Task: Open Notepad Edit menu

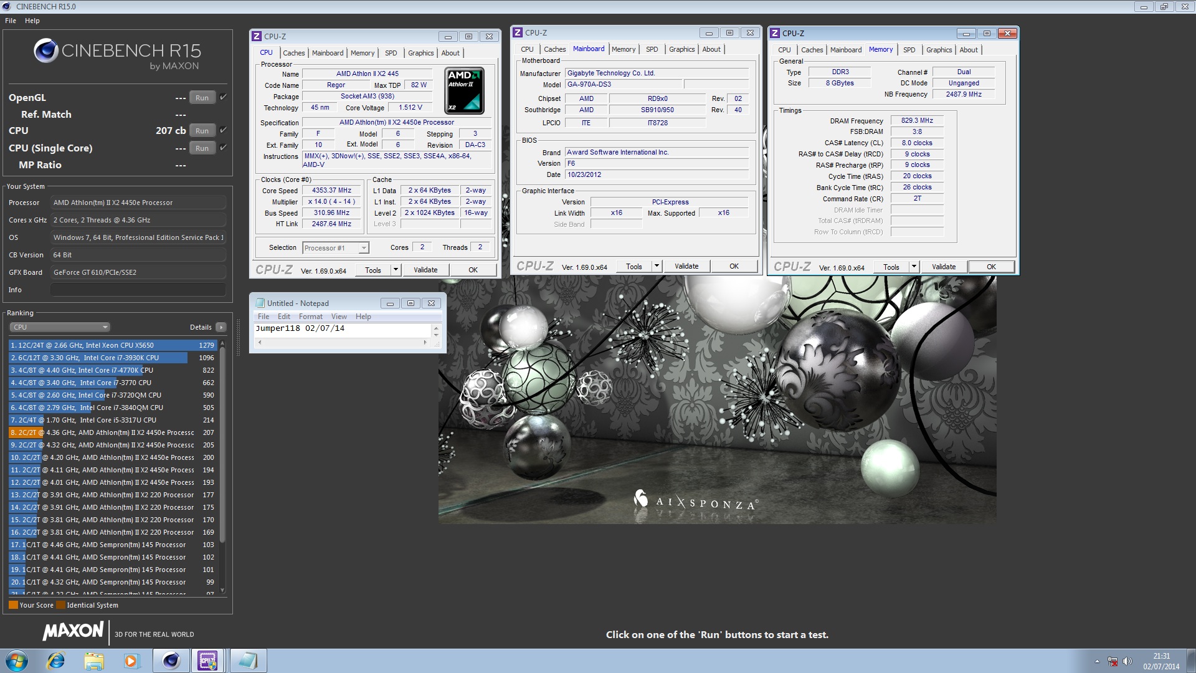Action: [284, 317]
